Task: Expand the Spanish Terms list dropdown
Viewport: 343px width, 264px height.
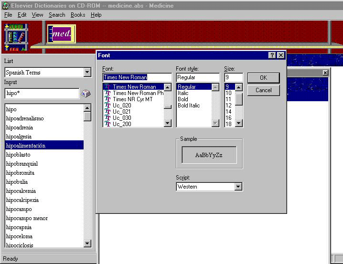Action: point(87,73)
